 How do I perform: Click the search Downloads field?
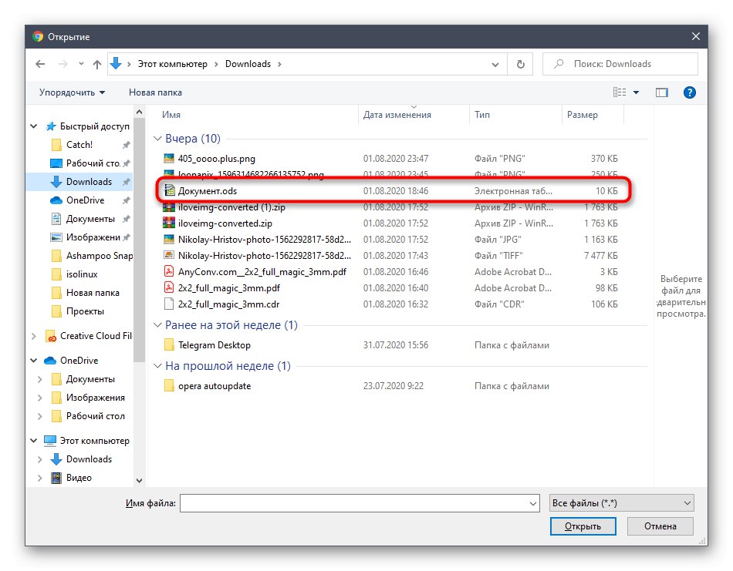point(620,64)
